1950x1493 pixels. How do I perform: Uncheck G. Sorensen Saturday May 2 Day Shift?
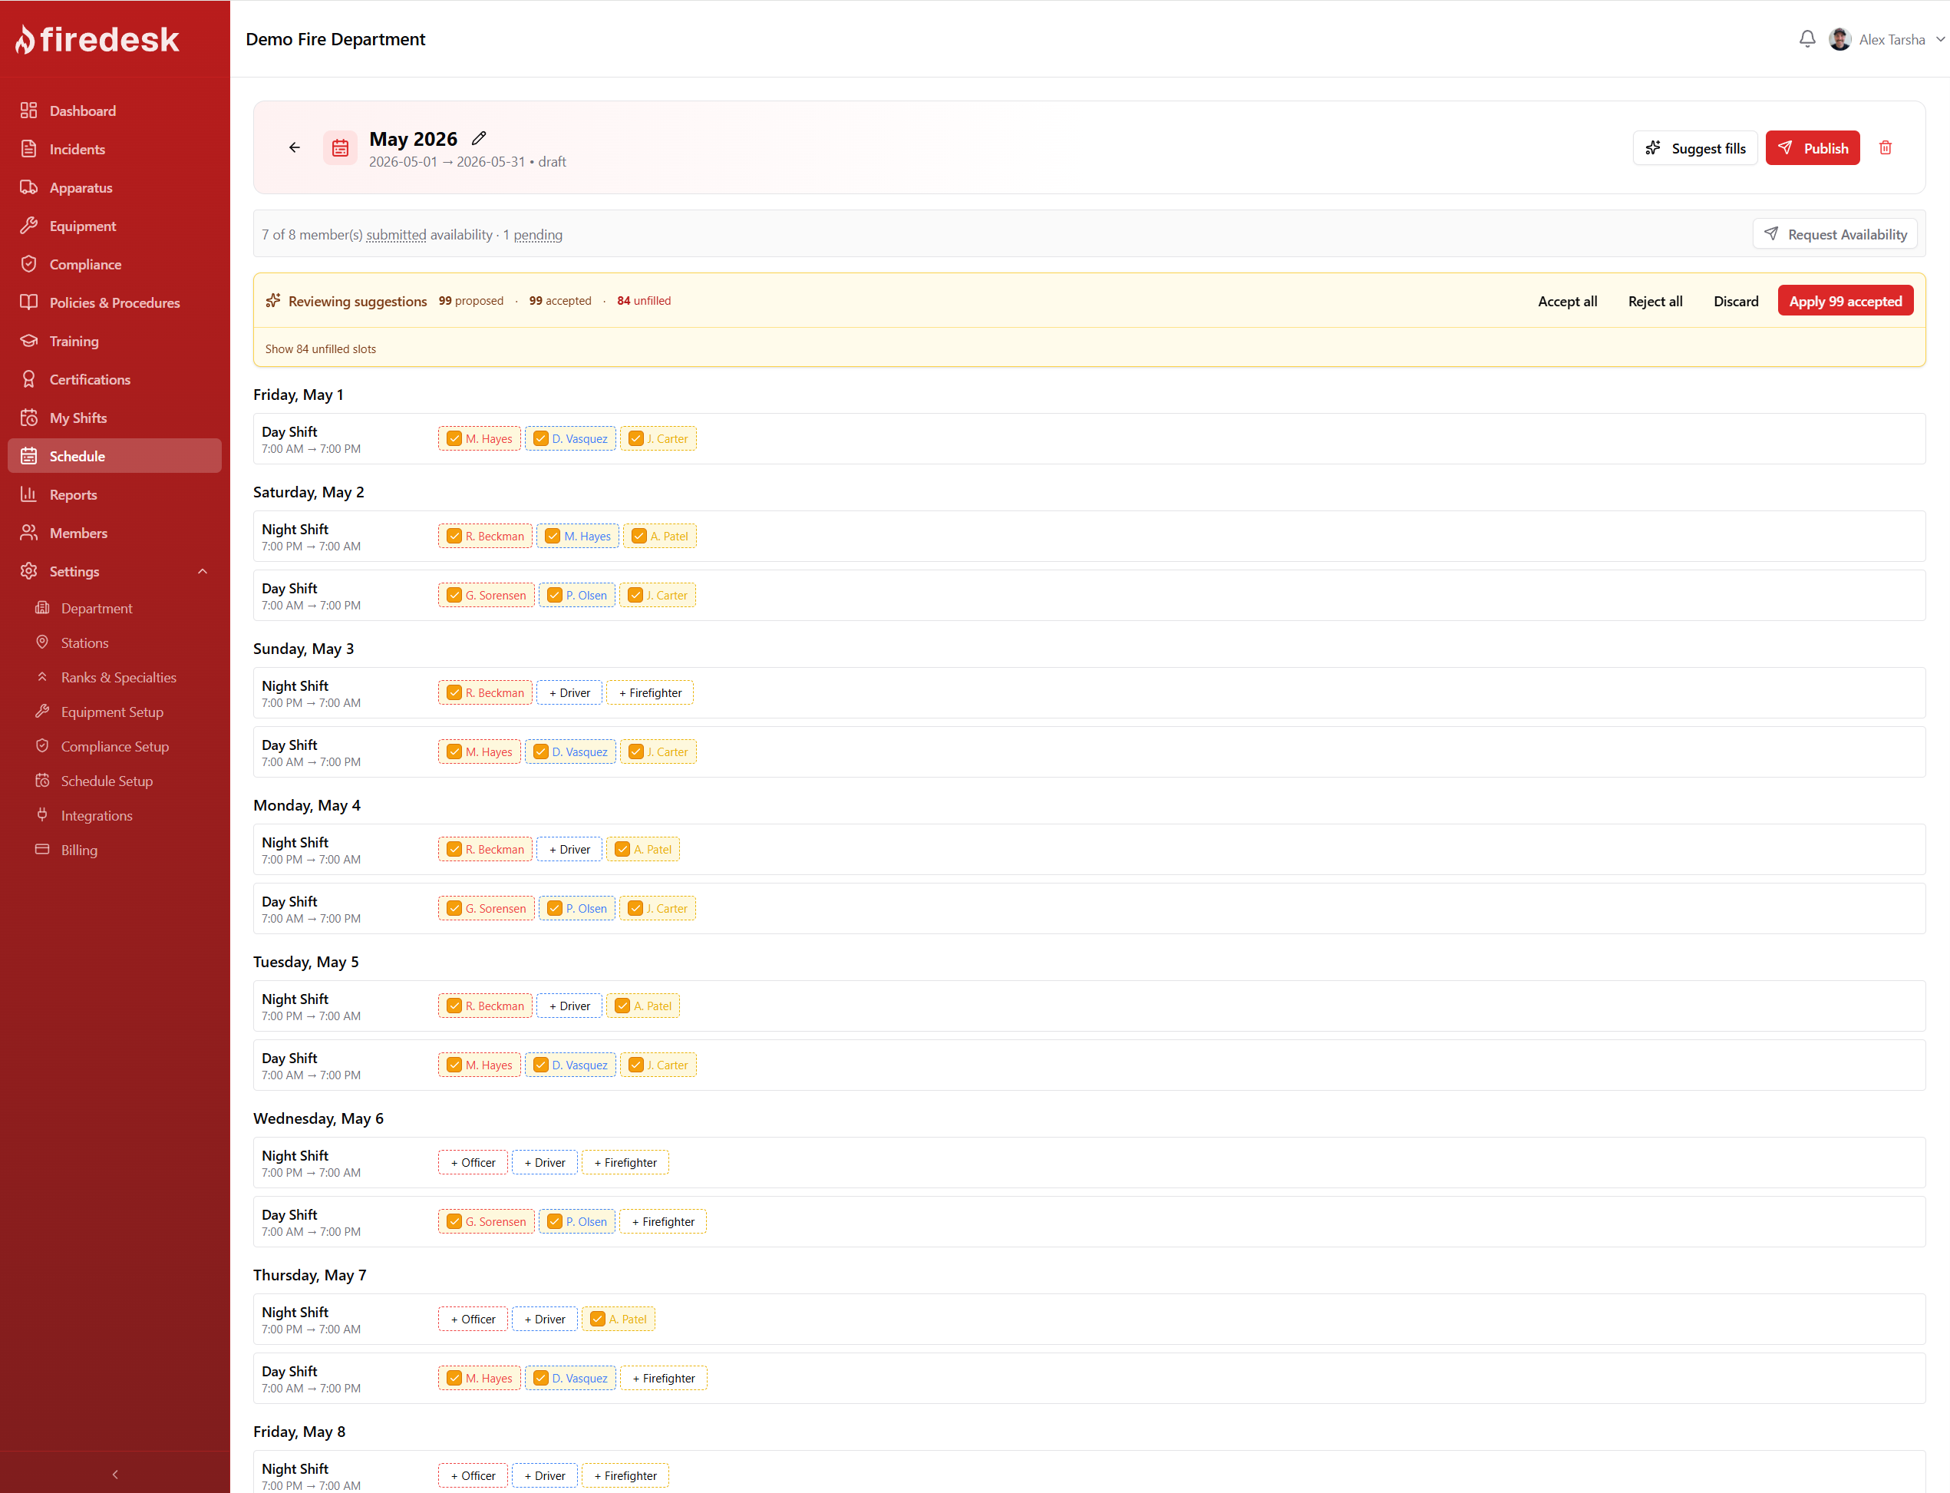(x=454, y=596)
